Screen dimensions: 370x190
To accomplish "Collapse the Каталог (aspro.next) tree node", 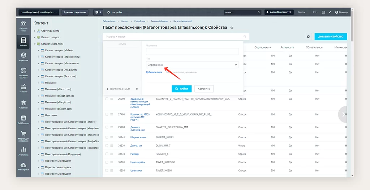I will [x=35, y=44].
